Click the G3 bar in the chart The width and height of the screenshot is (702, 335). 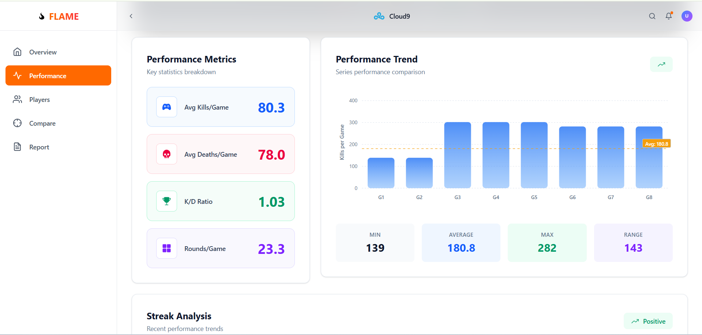458,155
